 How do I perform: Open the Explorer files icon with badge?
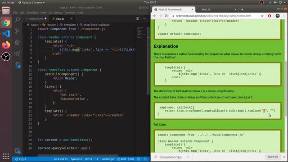(18, 65)
